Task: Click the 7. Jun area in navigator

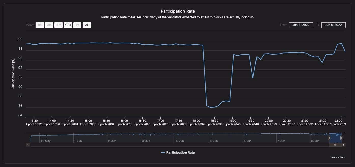Action: tap(281, 141)
